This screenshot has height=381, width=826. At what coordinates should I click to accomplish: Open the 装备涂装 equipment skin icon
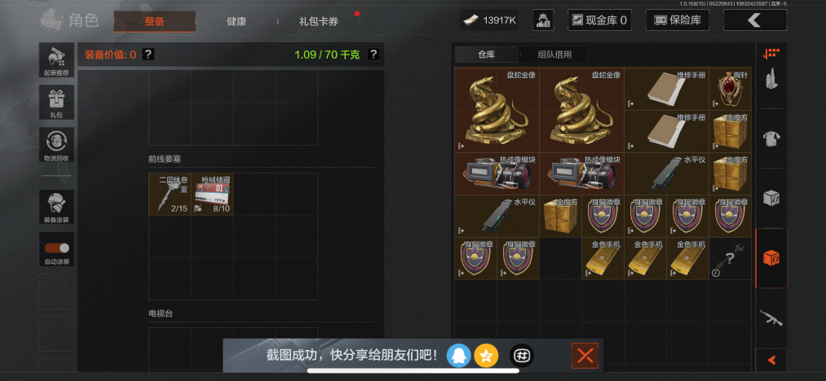pyautogui.click(x=56, y=207)
